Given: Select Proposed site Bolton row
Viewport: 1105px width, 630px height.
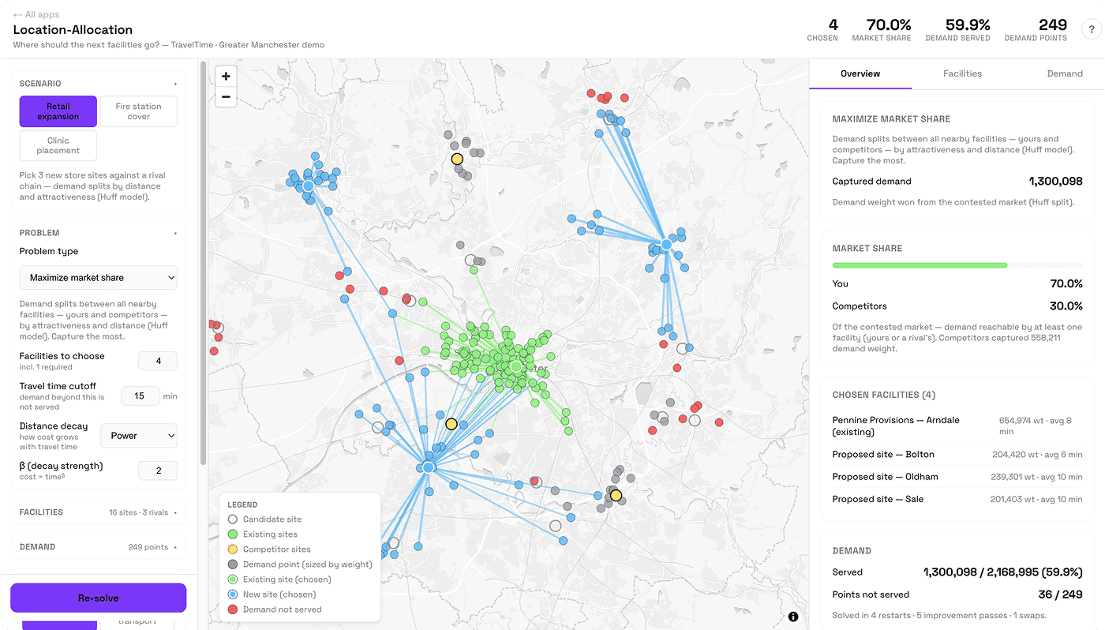Looking at the screenshot, I should click(957, 455).
